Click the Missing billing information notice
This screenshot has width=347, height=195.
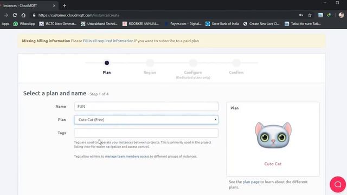pos(171,41)
